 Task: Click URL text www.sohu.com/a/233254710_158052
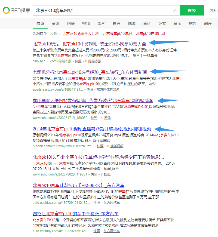click(x=60, y=118)
